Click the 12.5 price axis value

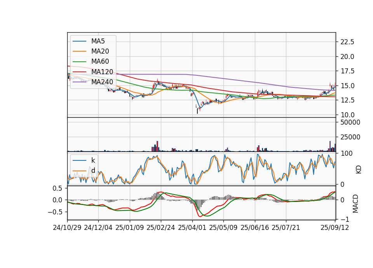point(347,100)
